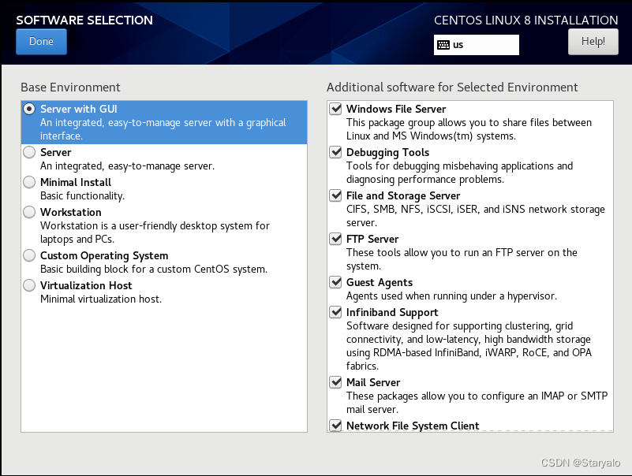This screenshot has height=476, width=632.
Task: Click 'Basic building block for a custom CentOS system.'
Action: [x=154, y=270]
